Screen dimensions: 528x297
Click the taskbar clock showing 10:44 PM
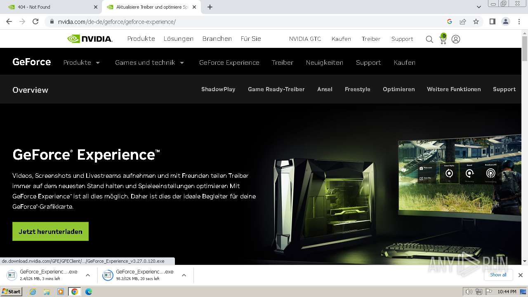[x=507, y=292]
